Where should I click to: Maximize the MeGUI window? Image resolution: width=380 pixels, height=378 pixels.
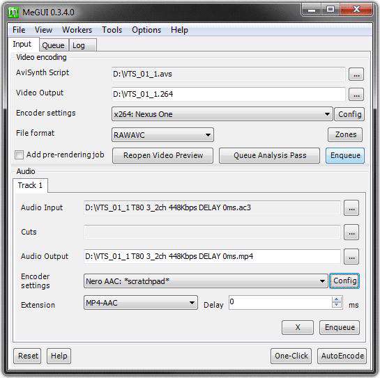tap(330, 10)
